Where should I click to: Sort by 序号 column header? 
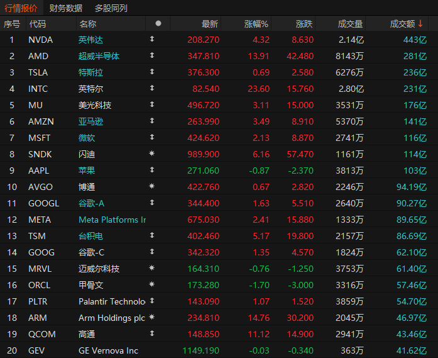pos(12,24)
